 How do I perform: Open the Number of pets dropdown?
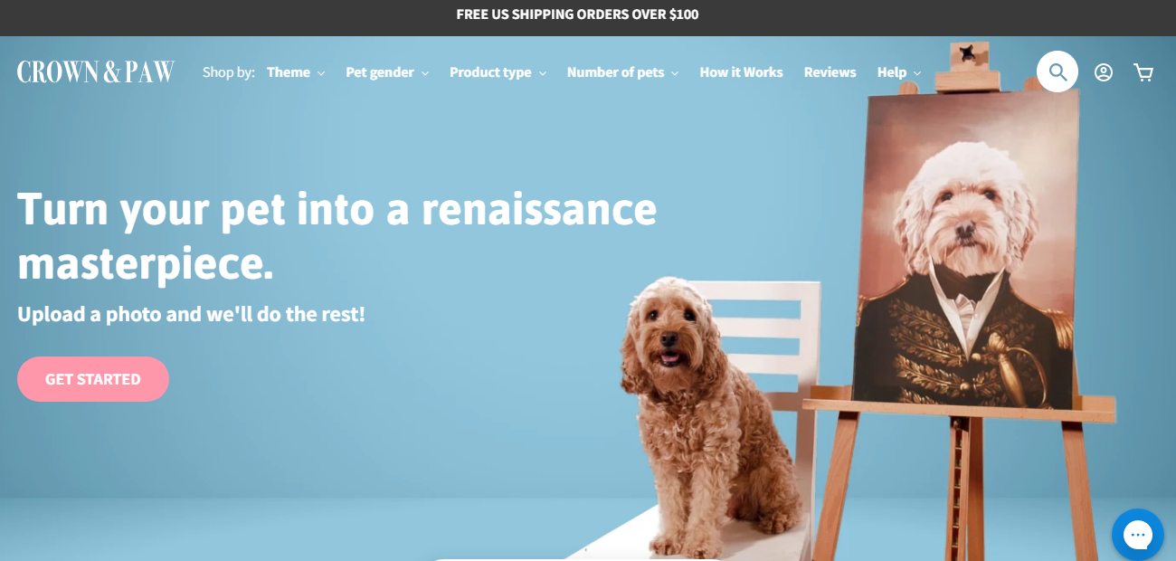622,72
